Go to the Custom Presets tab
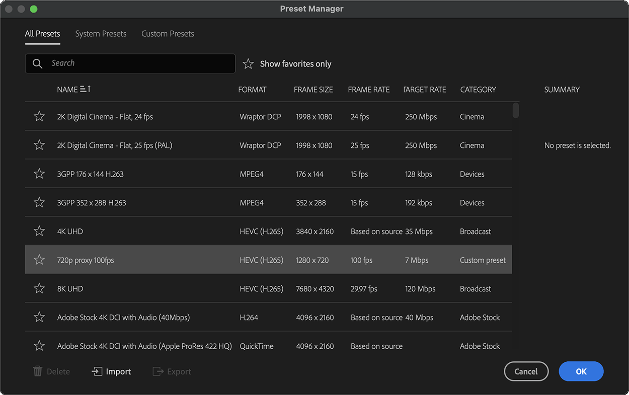 click(x=168, y=34)
